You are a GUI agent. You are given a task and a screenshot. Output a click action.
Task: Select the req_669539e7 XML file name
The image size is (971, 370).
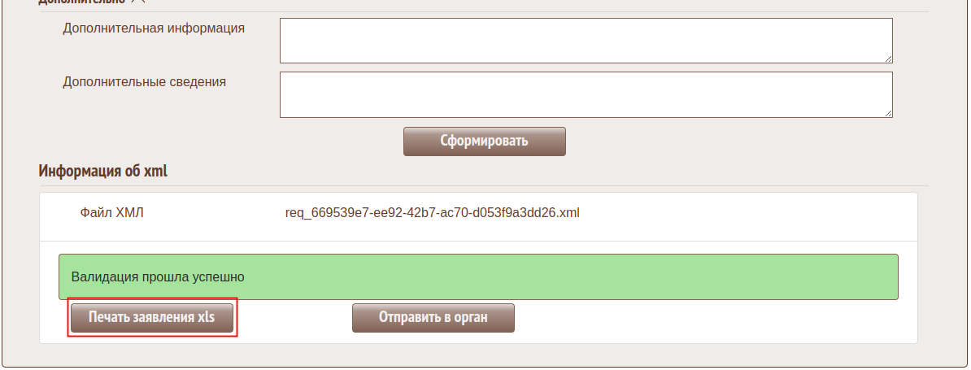pyautogui.click(x=432, y=214)
